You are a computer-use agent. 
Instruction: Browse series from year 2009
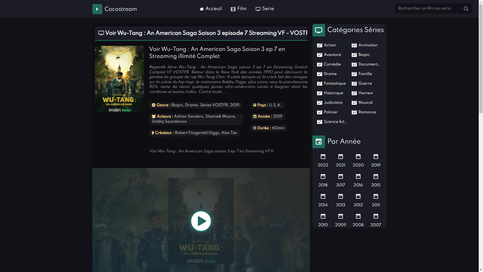pos(341,225)
